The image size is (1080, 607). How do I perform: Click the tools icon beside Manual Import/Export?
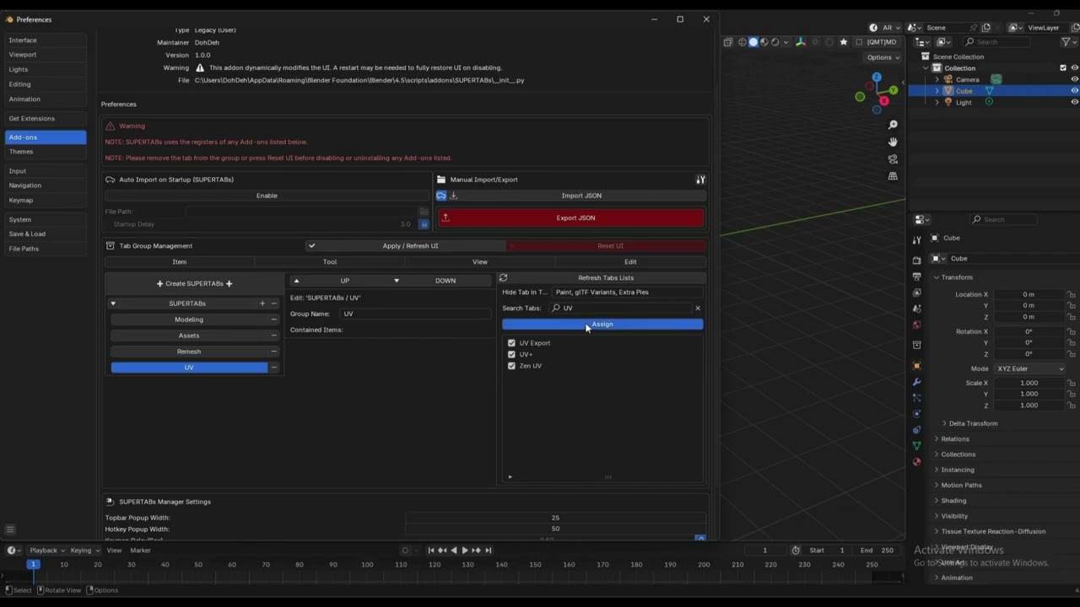pyautogui.click(x=700, y=180)
